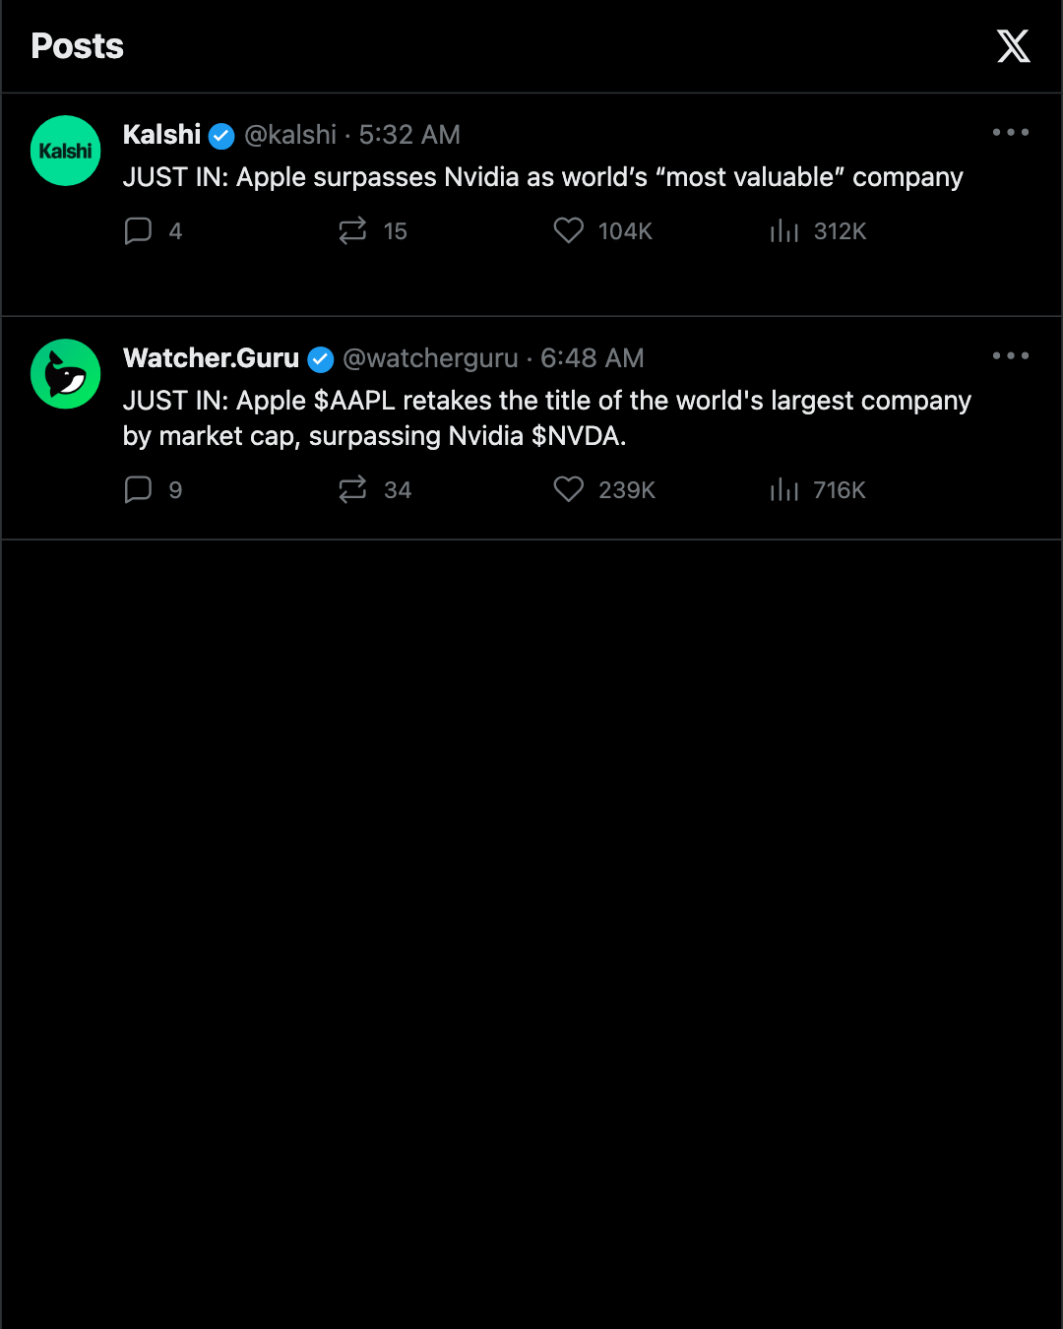Open the @kalshi handle link
1063x1329 pixels.
coord(290,135)
